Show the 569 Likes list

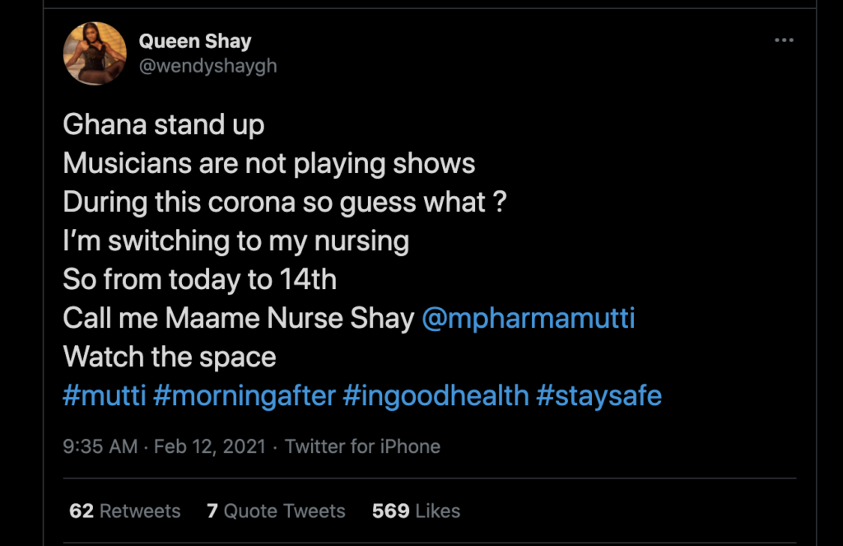[416, 511]
